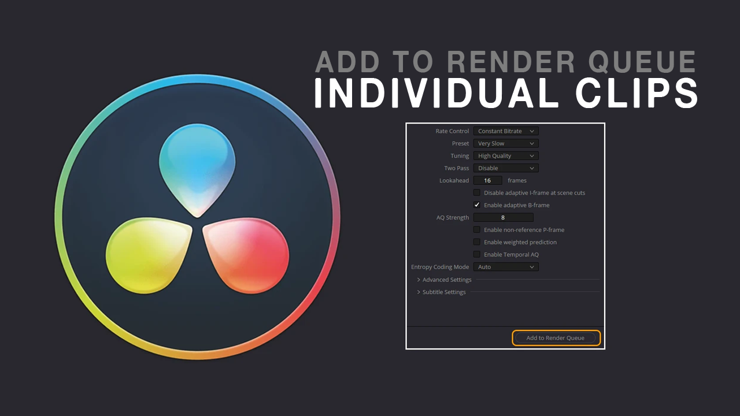Click the 'Lookahead' label
This screenshot has width=740, height=416.
coord(454,180)
